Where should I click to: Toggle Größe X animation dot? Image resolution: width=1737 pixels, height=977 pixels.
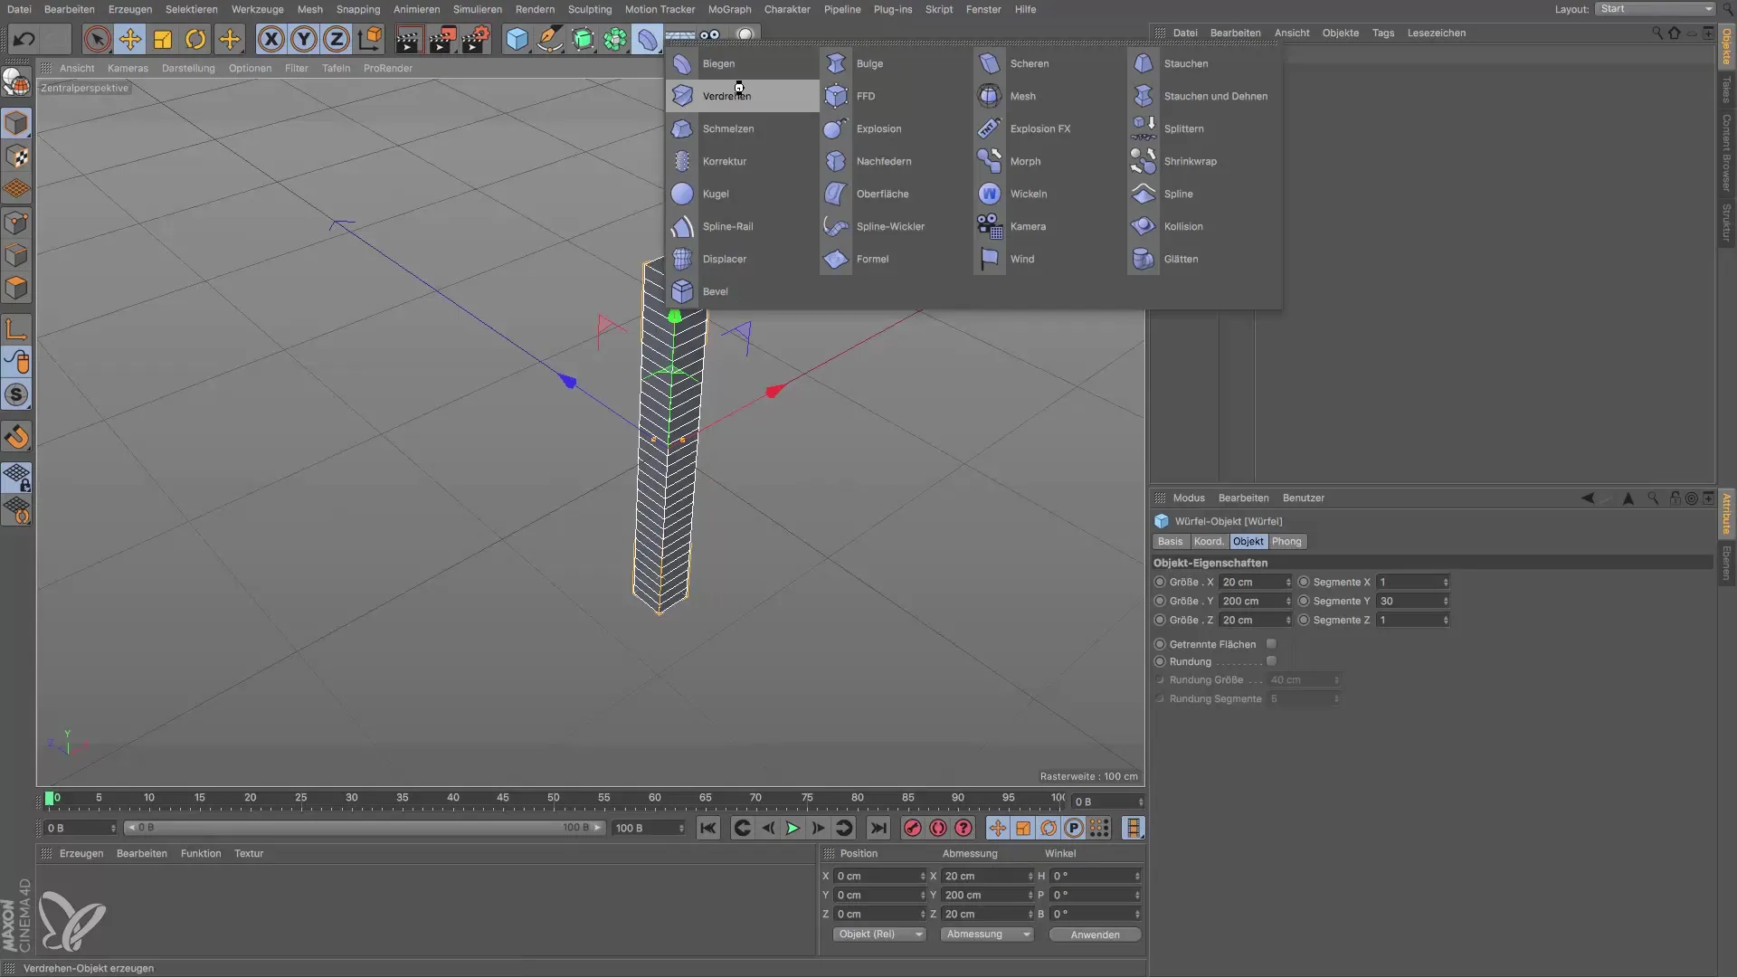(1160, 582)
